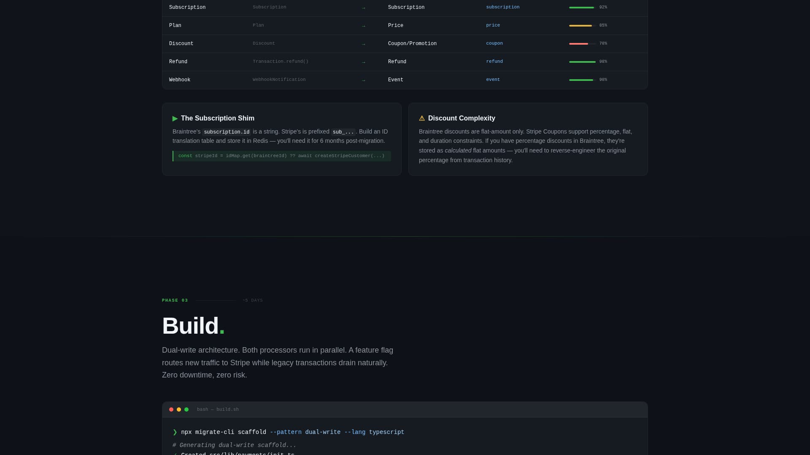Click the white 'Webhook' concept cell
The height and width of the screenshot is (455, 810).
[180, 80]
